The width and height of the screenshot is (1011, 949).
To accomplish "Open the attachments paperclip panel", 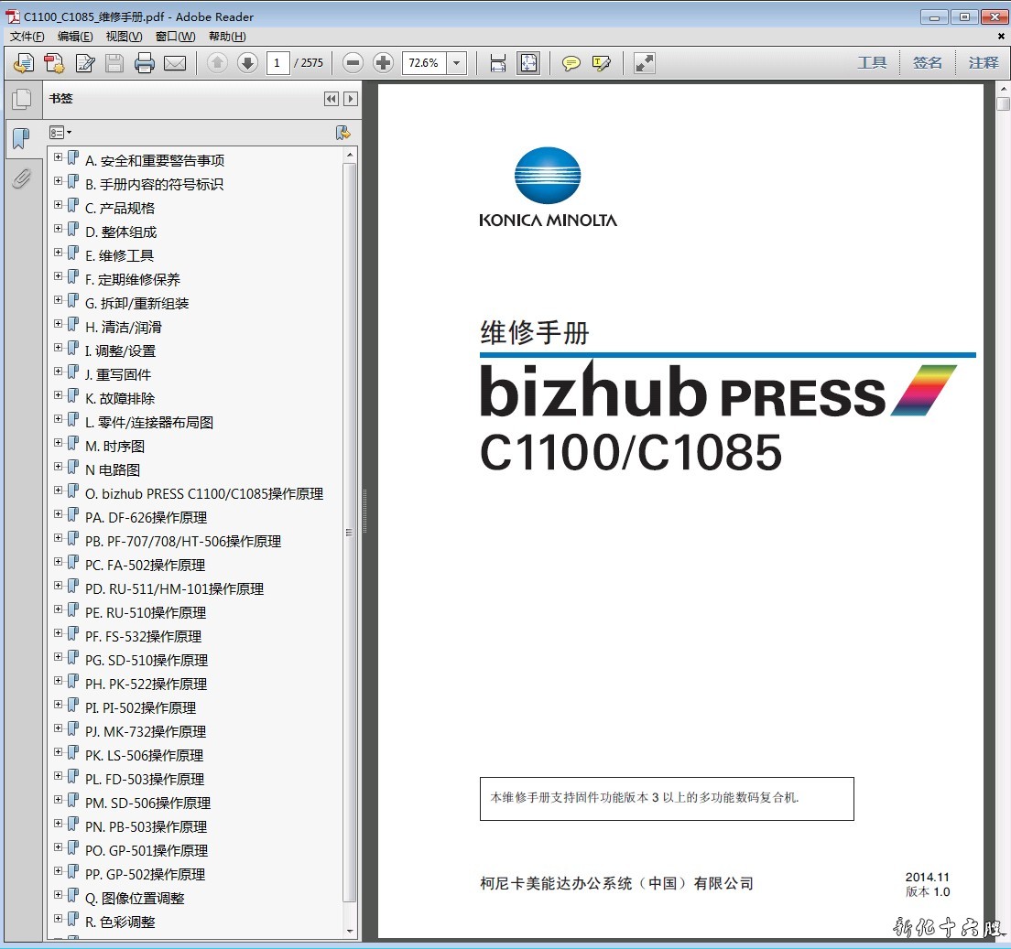I will [21, 178].
